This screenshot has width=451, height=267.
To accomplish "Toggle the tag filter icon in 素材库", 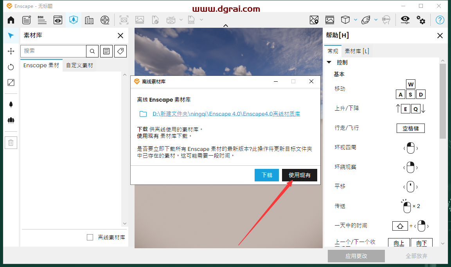I will 120,51.
